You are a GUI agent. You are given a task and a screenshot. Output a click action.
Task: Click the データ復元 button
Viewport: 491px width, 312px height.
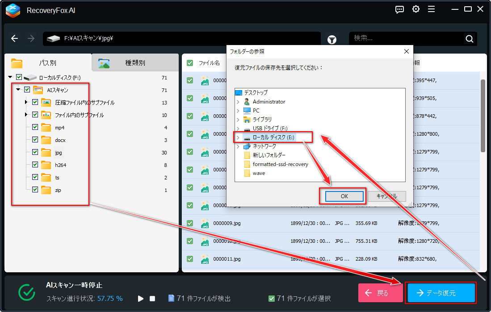click(x=441, y=293)
